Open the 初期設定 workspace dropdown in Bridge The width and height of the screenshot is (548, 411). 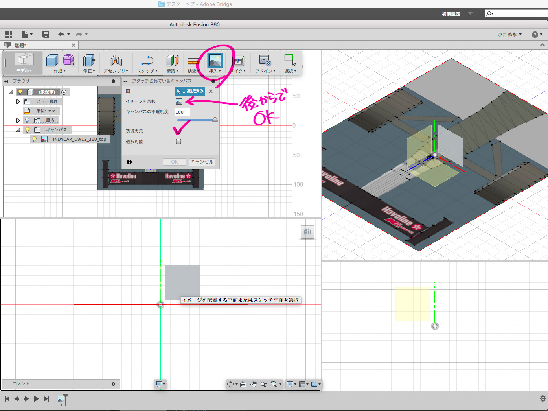(x=457, y=14)
